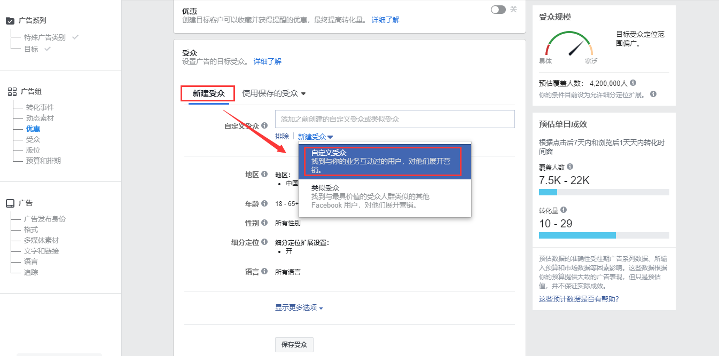Open 目标 under 广告系列
Viewport: 719px width, 356px height.
point(31,49)
